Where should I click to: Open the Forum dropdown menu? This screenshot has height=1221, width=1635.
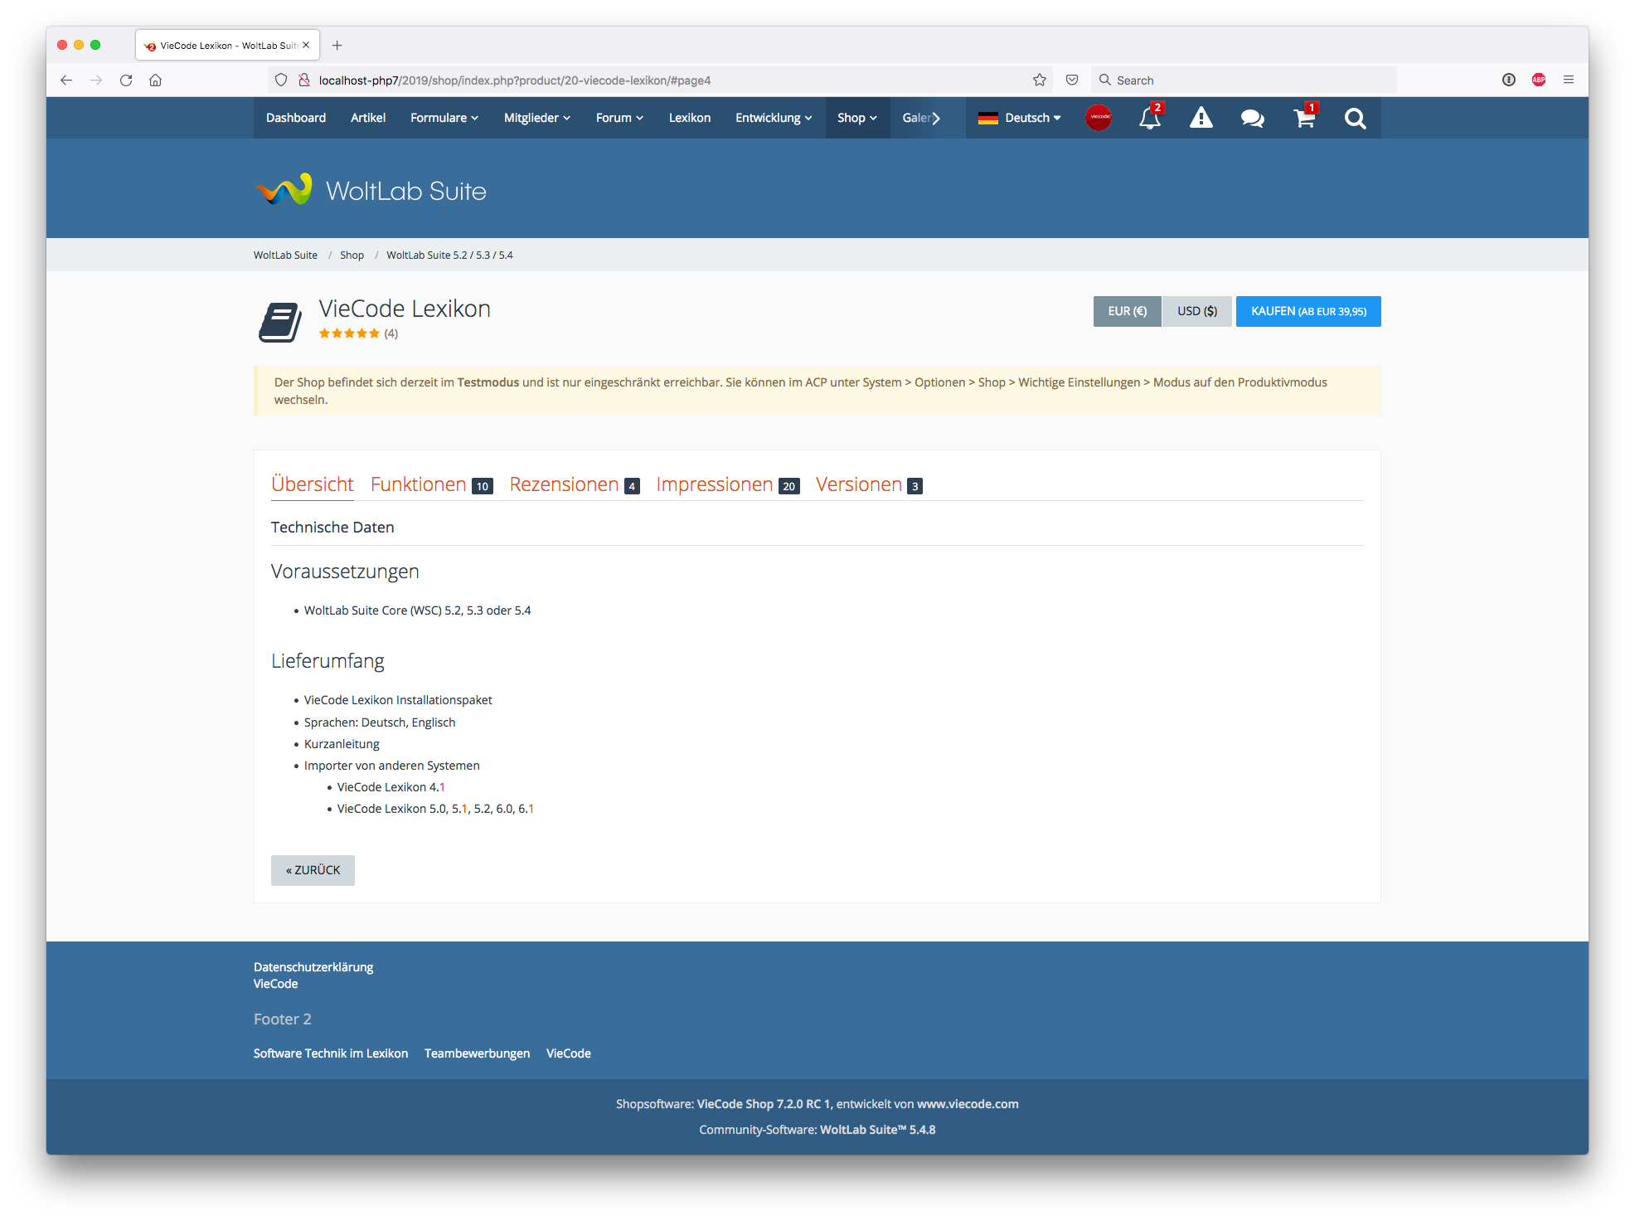click(619, 118)
